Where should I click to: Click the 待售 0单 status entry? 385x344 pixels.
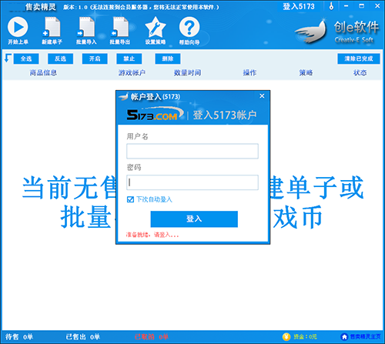click(x=19, y=337)
